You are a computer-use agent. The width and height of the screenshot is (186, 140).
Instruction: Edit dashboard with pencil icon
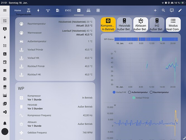(180, 10)
